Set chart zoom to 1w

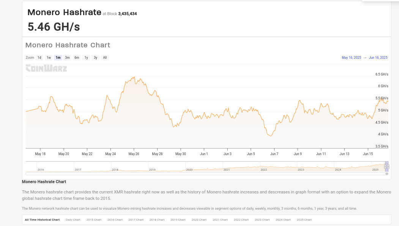[x=49, y=58]
